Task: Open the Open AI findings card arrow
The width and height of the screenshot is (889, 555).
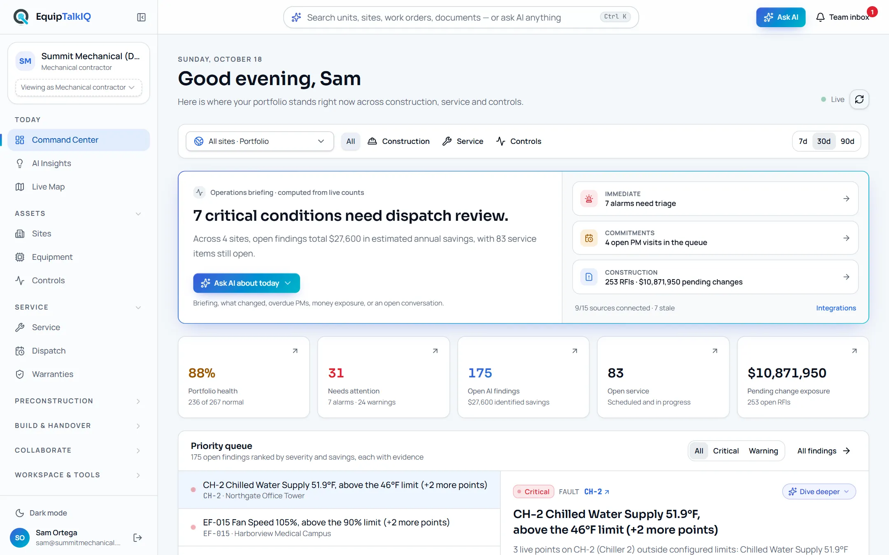Action: pos(575,351)
